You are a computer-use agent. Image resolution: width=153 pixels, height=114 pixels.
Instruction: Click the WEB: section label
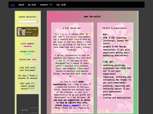point(105,35)
